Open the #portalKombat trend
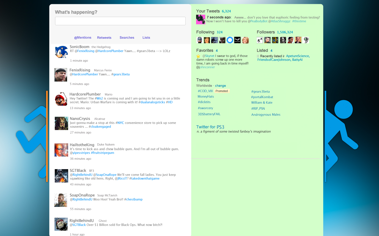 pos(262,97)
